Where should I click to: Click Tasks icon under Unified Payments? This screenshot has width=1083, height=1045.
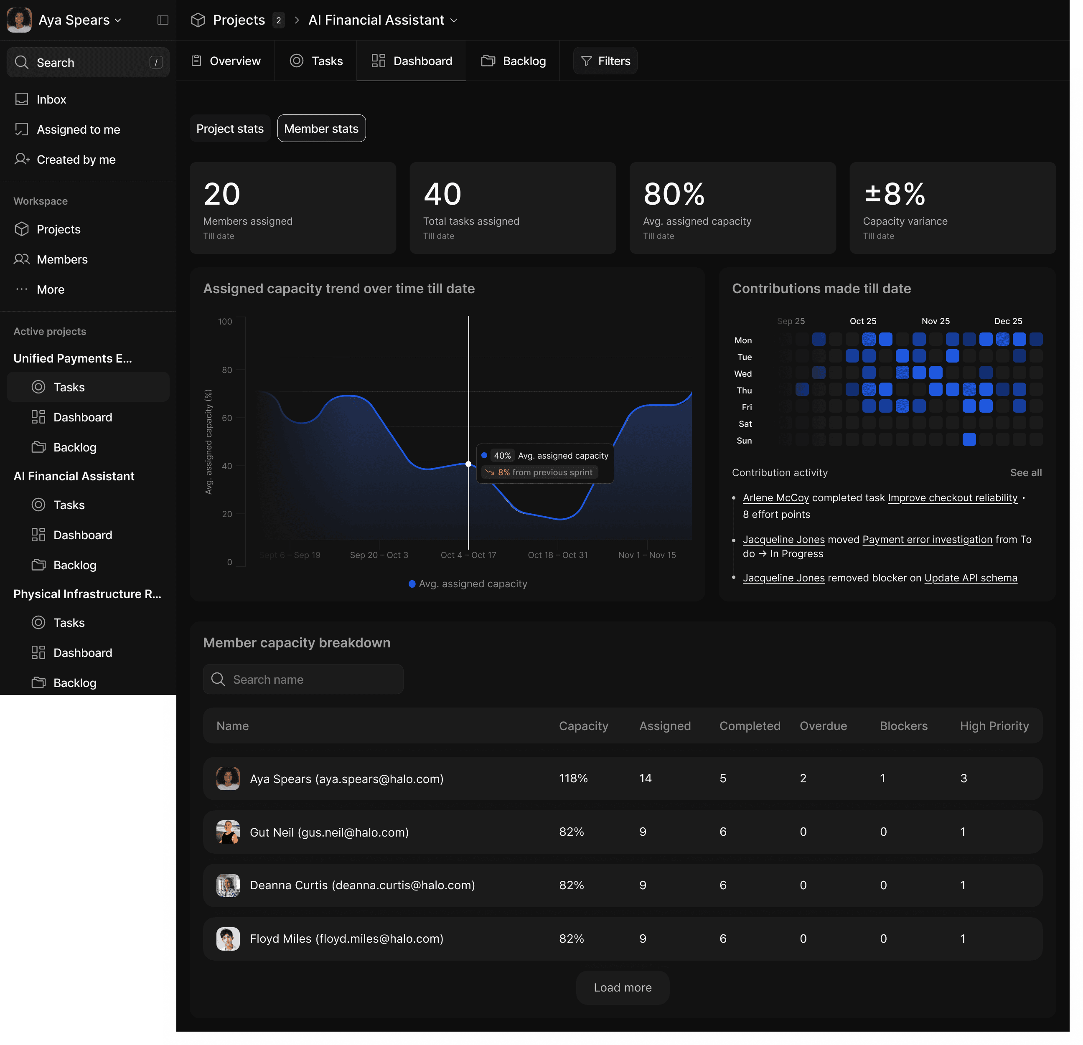[39, 387]
